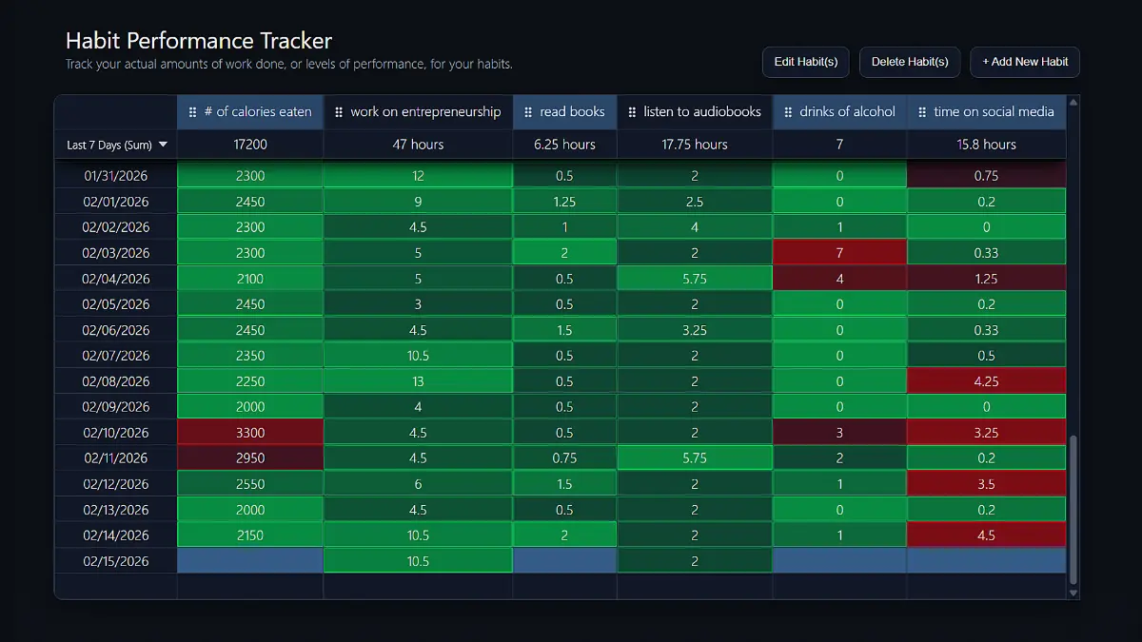The width and height of the screenshot is (1142, 642).
Task: Click the empty social media cell for 02/15/2026
Action: coord(987,560)
